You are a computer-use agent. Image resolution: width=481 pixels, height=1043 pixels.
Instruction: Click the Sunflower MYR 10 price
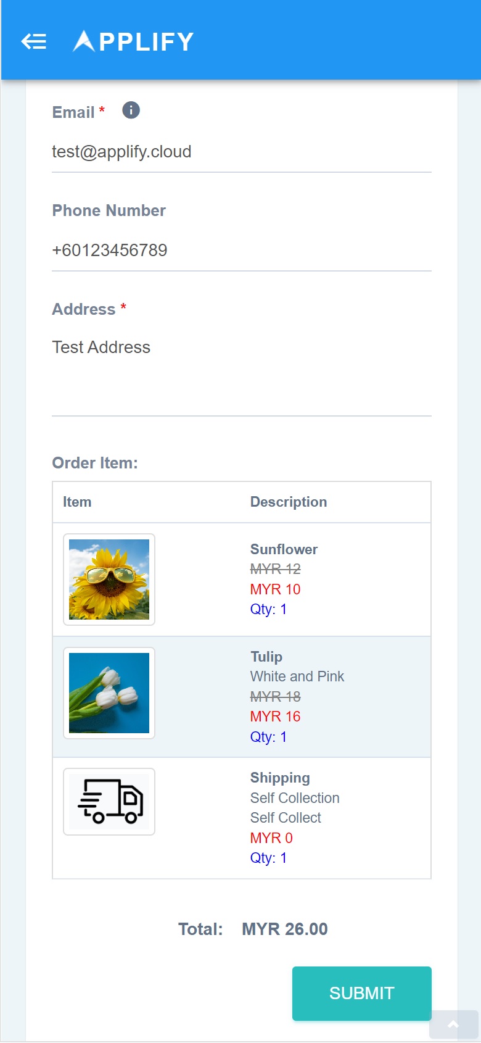(275, 589)
